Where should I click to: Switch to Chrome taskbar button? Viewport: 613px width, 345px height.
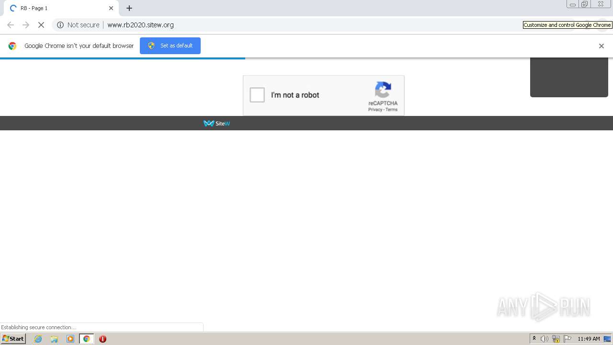coord(86,339)
